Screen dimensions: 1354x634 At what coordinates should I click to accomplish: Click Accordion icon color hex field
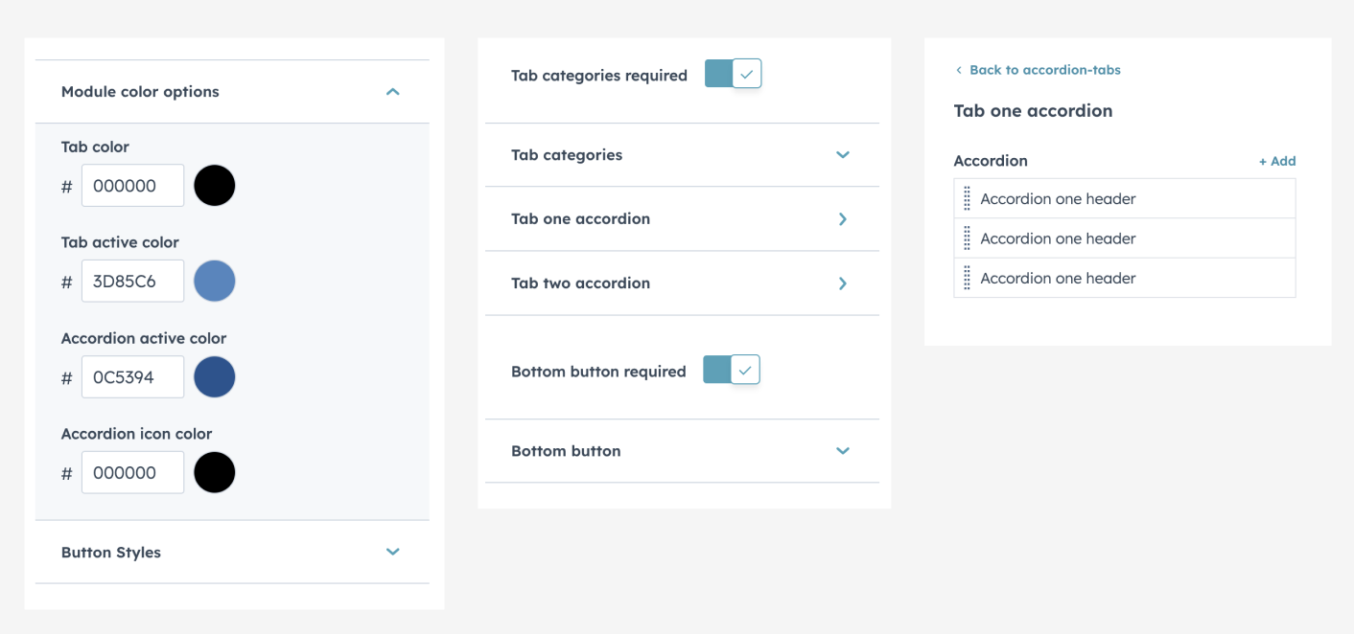(x=132, y=473)
